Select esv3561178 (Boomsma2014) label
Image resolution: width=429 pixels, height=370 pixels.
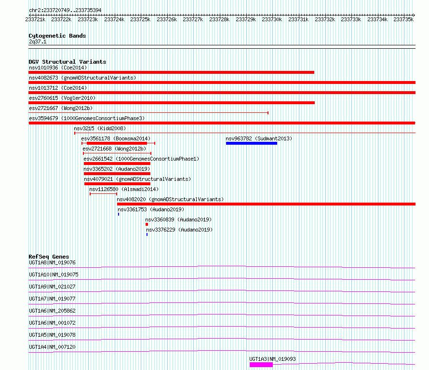[x=116, y=138]
